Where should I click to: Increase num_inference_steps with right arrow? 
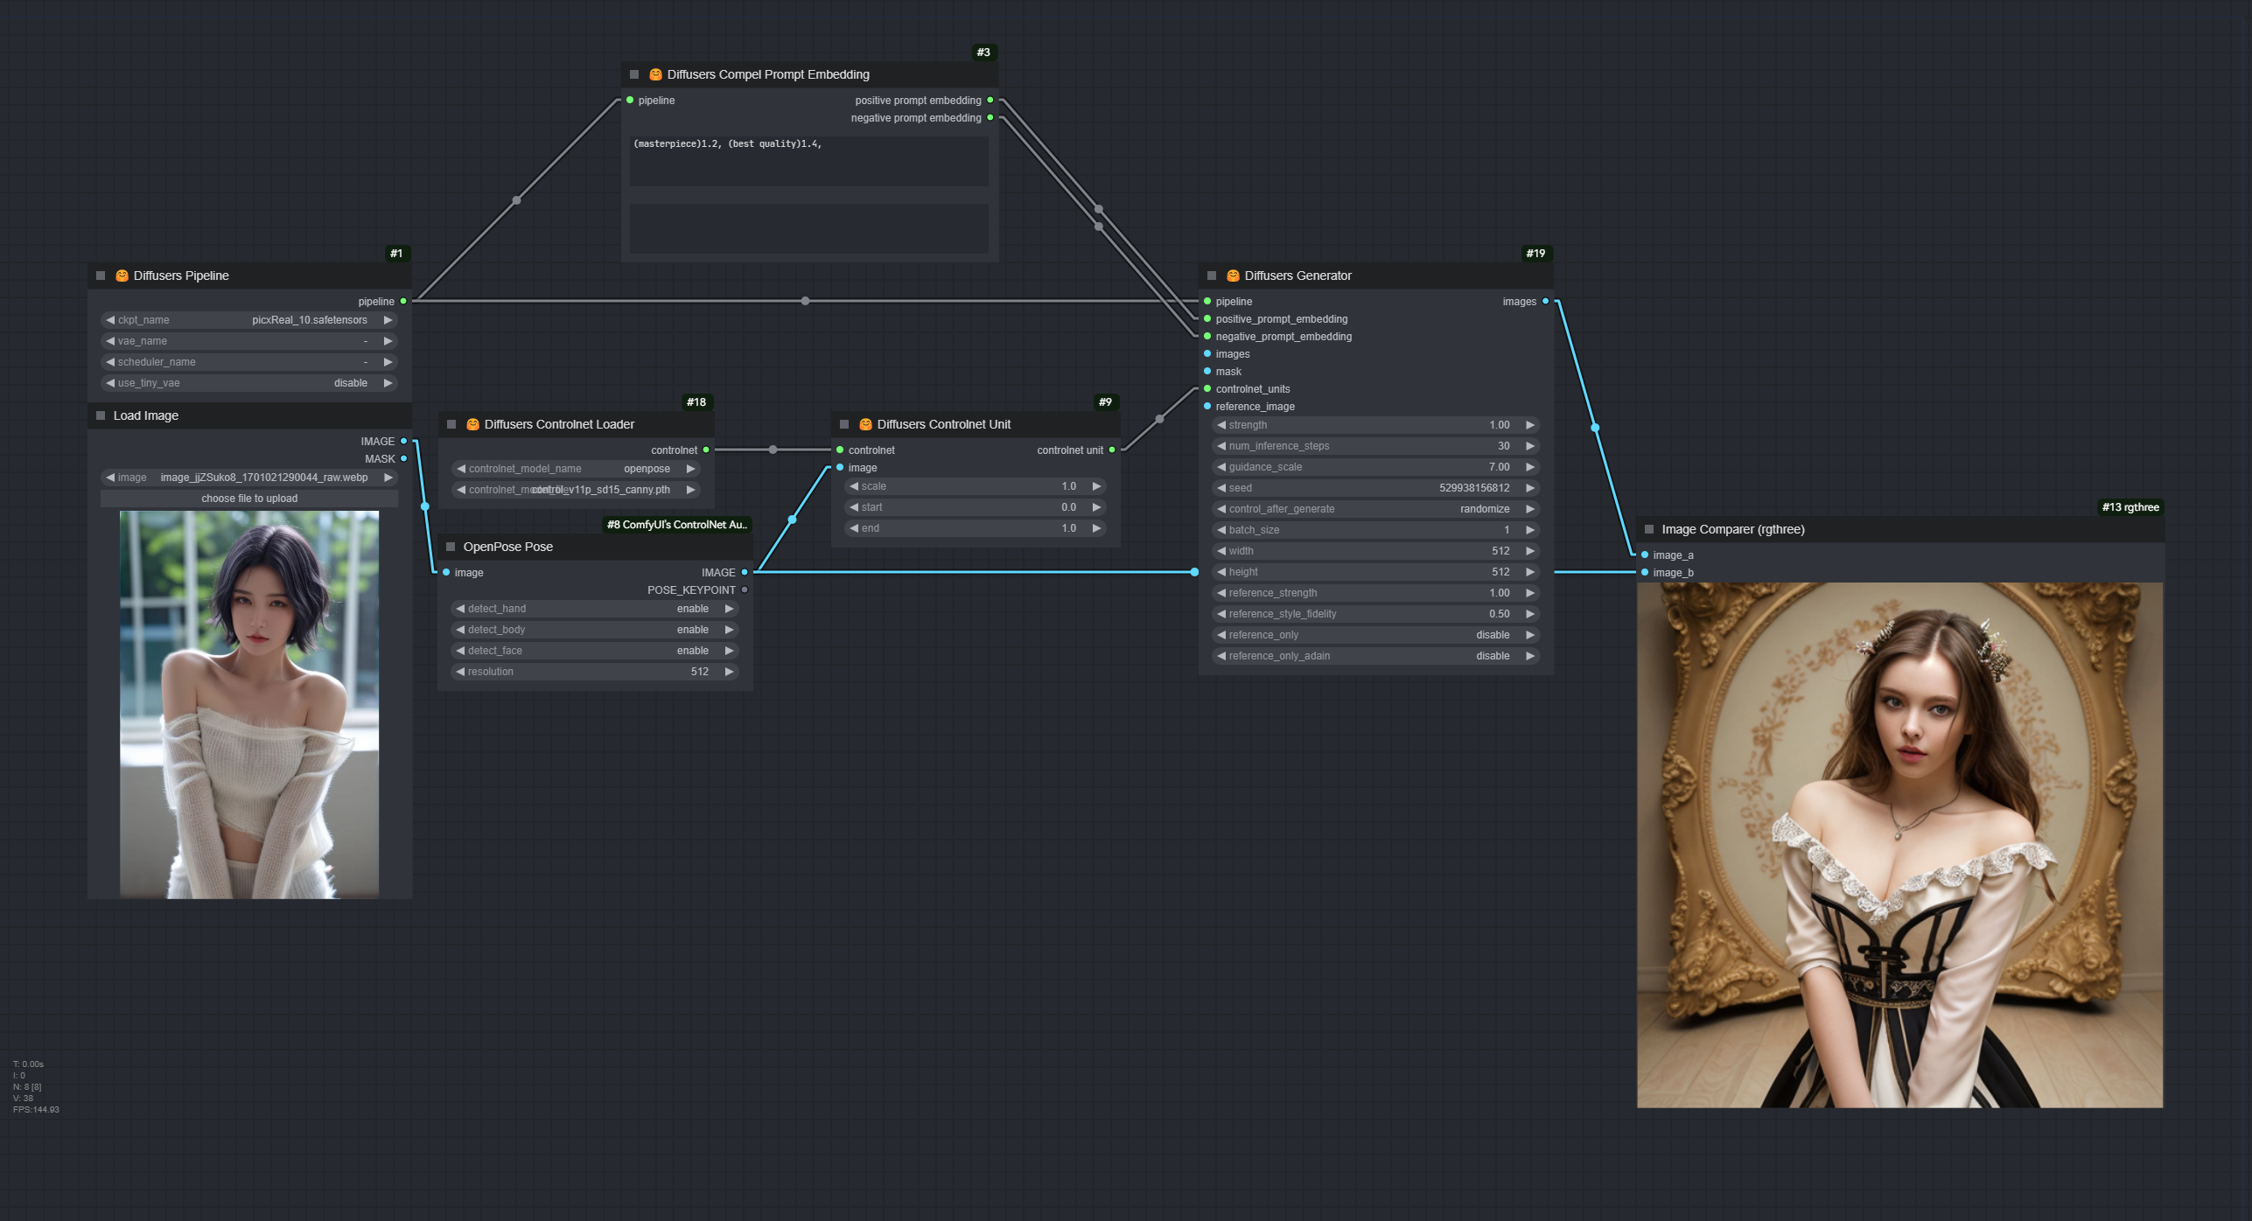[1530, 446]
